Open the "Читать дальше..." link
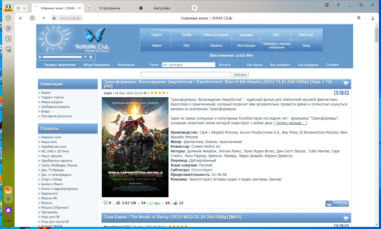Image resolution: width=381 pixels, height=229 pixels. [290, 123]
